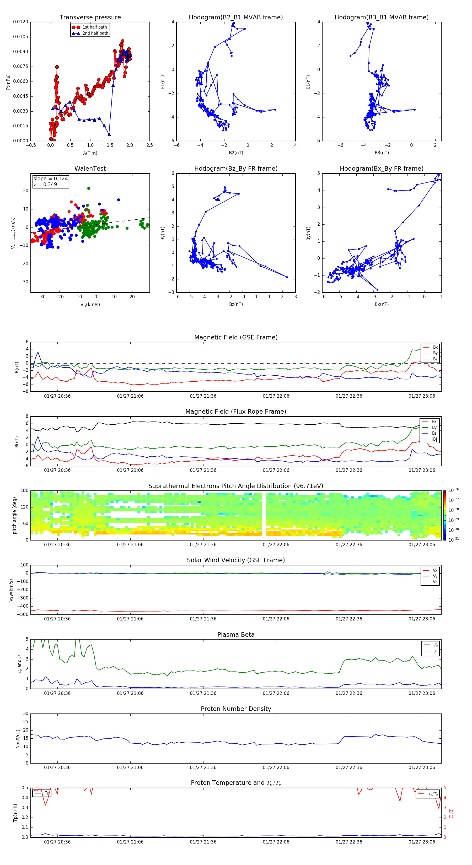
Task: Select the '2nd half path' legend entry
Action: 90,33
